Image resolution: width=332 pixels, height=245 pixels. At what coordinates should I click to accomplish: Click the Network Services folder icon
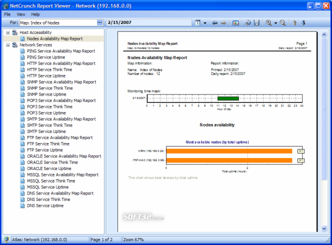pos(15,45)
